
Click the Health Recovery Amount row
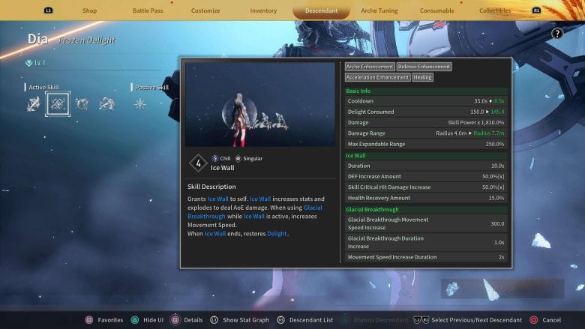pyautogui.click(x=426, y=198)
